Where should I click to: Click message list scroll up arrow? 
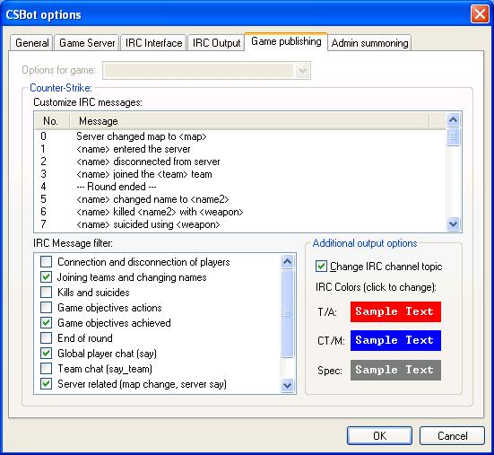453,120
